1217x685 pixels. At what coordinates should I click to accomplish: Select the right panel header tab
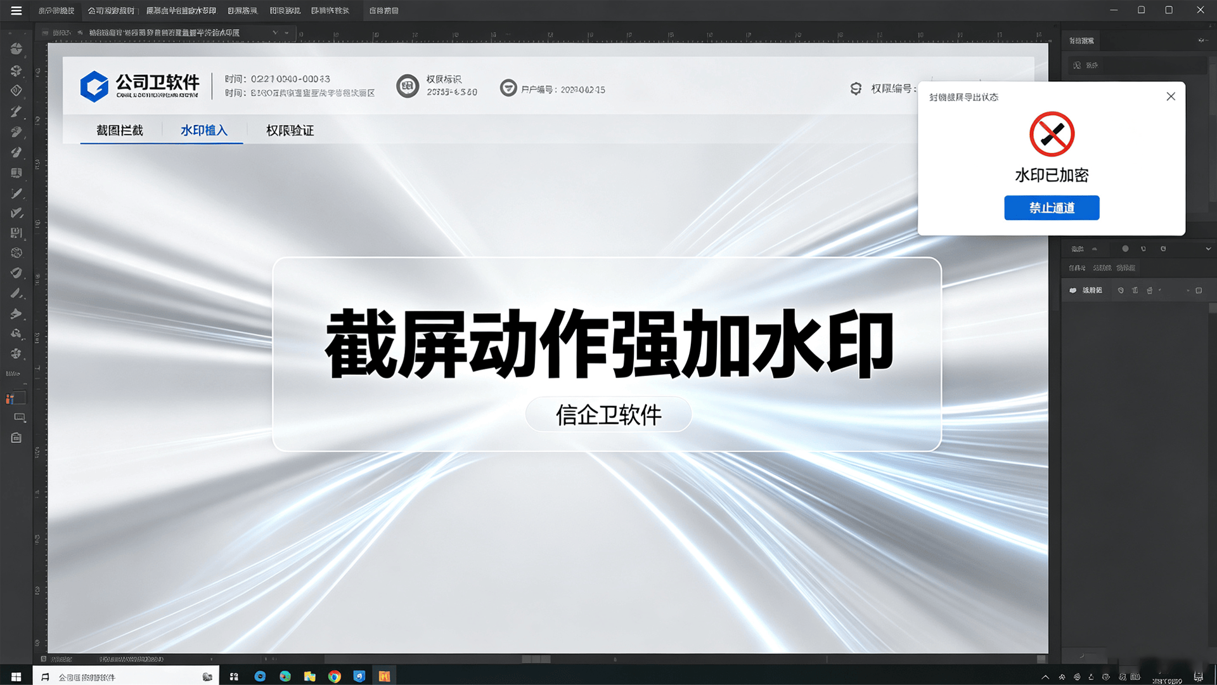pyautogui.click(x=1081, y=41)
